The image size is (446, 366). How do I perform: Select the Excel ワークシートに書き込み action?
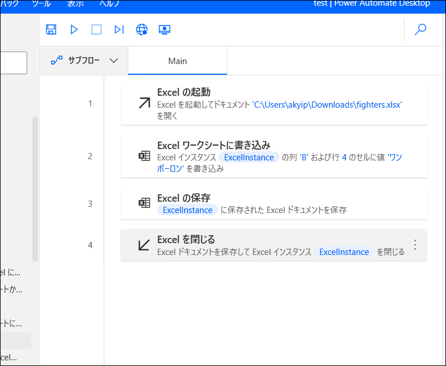pos(274,156)
